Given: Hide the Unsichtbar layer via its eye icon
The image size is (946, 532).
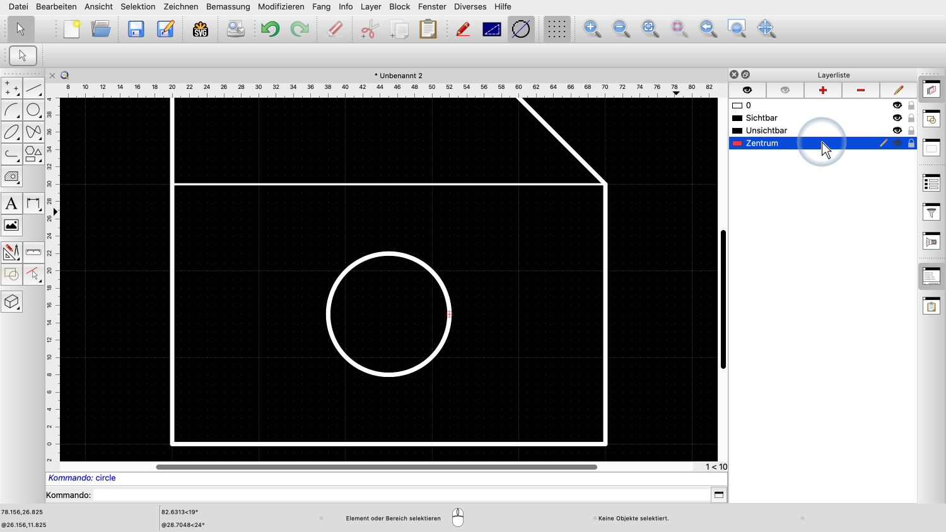Looking at the screenshot, I should point(897,130).
